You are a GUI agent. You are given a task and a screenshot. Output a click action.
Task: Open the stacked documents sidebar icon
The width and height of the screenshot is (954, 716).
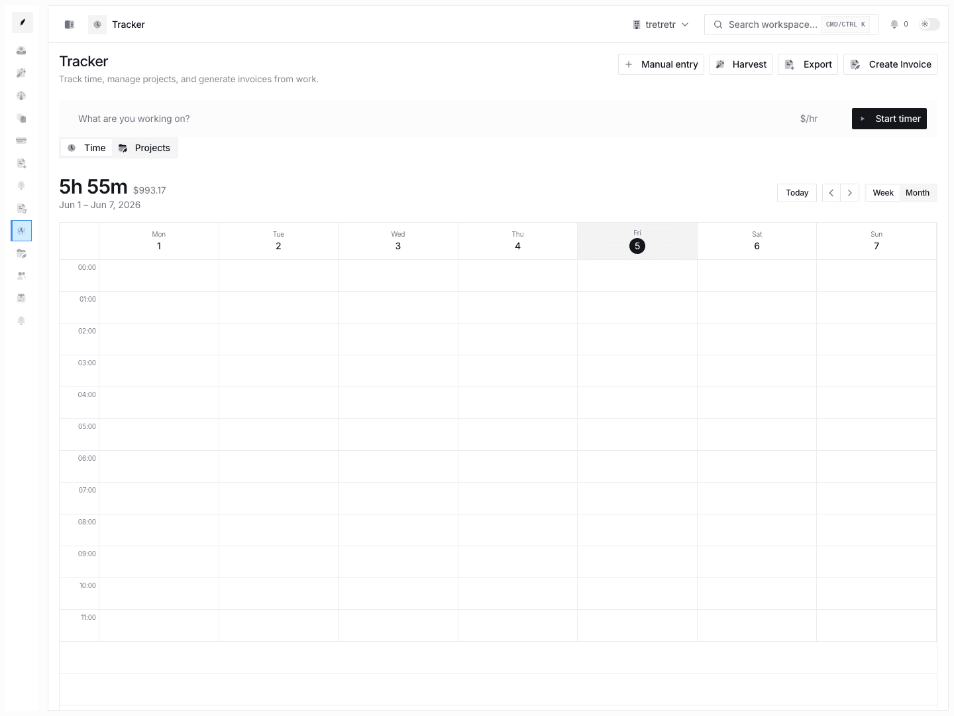21,119
